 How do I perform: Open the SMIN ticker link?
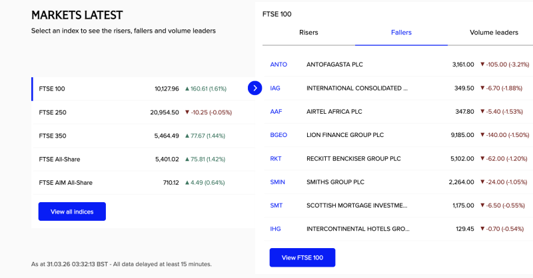click(278, 182)
